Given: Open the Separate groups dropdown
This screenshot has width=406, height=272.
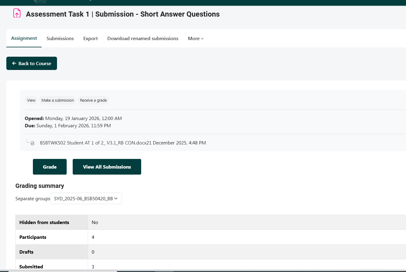Looking at the screenshot, I should point(86,198).
